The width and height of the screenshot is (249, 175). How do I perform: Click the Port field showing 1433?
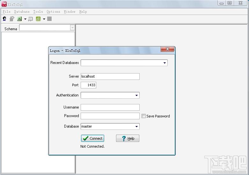click(88, 85)
